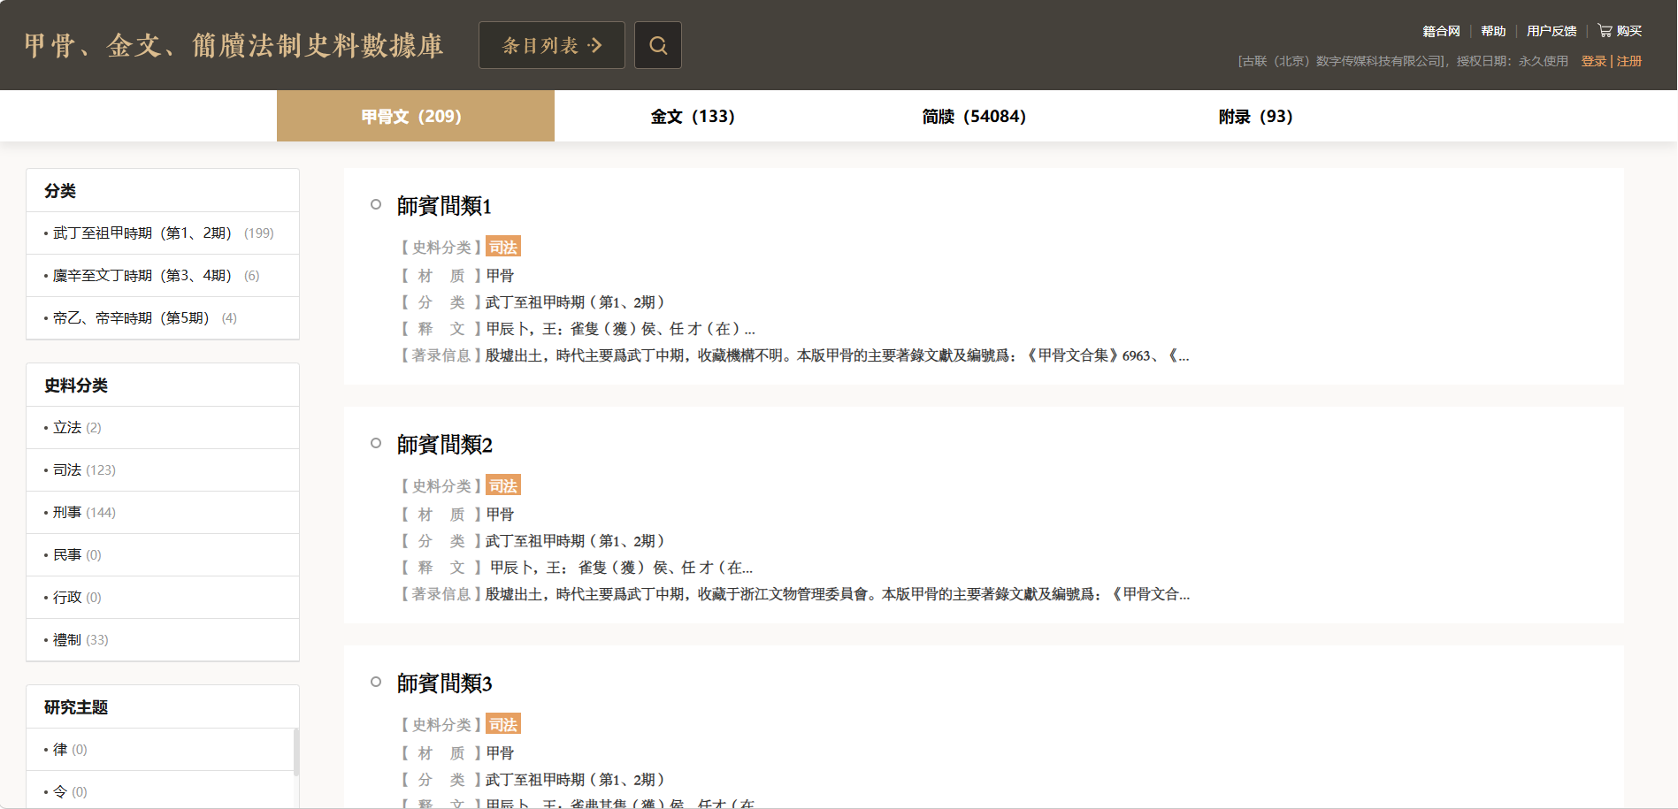Select the circle marker beside 師賓間類1

(x=376, y=204)
